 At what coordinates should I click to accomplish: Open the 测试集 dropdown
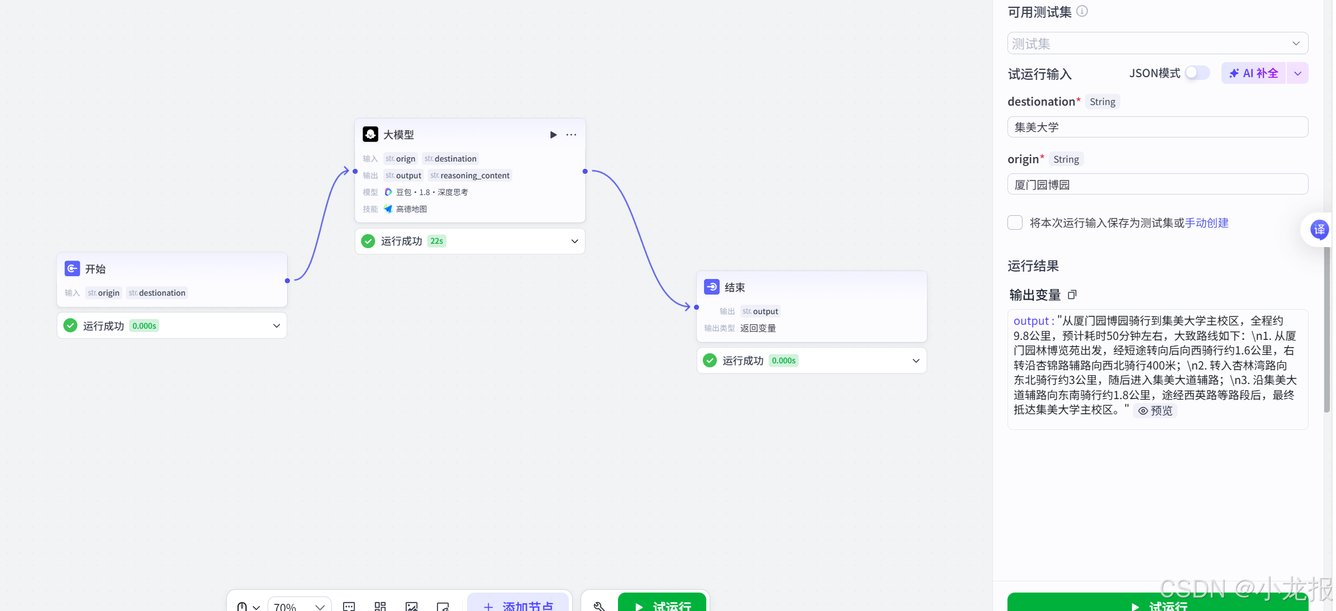tap(1157, 44)
